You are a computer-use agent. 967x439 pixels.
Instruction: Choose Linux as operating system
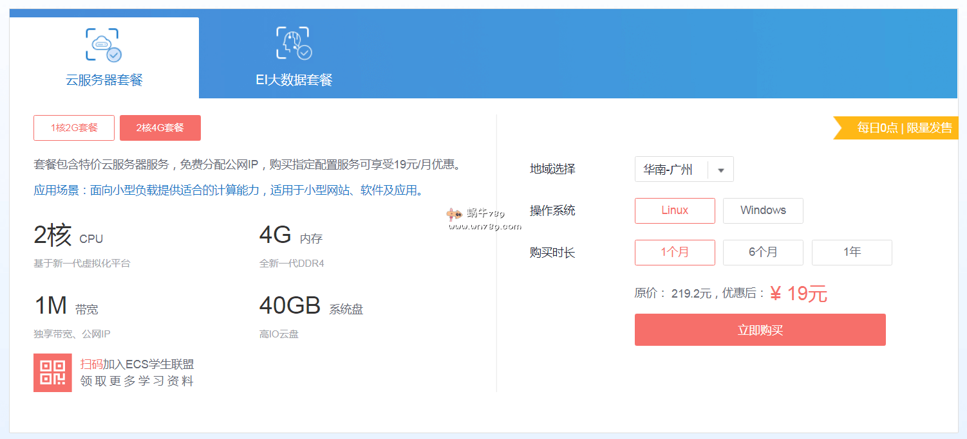(x=675, y=211)
